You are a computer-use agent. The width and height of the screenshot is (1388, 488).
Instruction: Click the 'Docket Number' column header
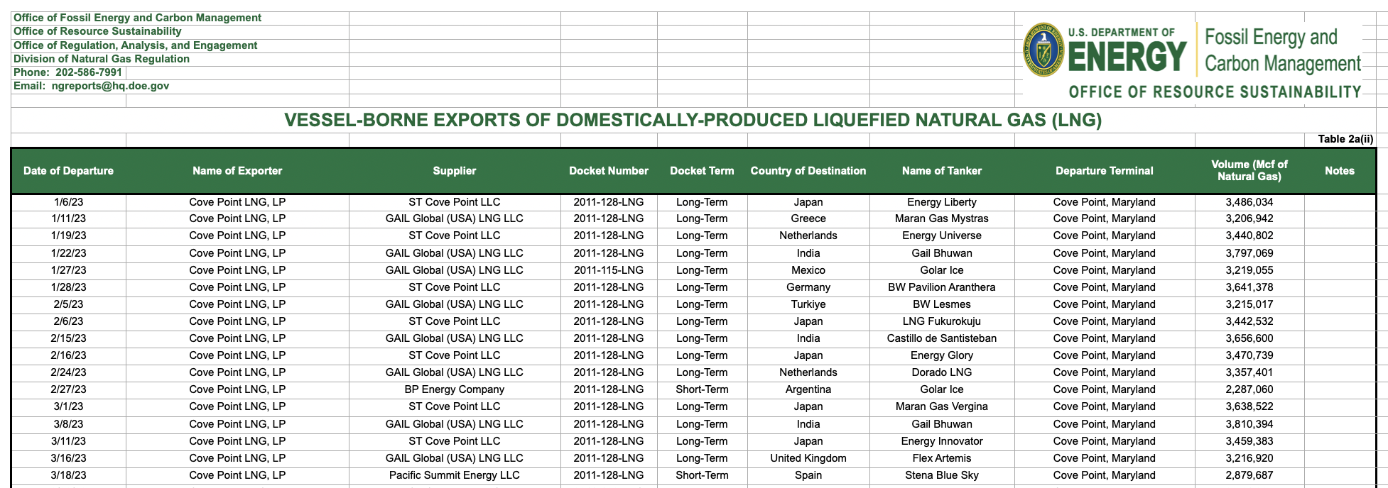tap(609, 171)
